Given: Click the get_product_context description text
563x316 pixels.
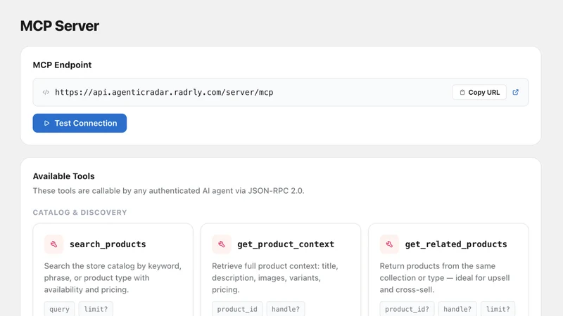Looking at the screenshot, I should [x=275, y=277].
